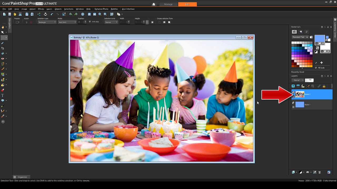Click the New Raster Layer icon

293,172
